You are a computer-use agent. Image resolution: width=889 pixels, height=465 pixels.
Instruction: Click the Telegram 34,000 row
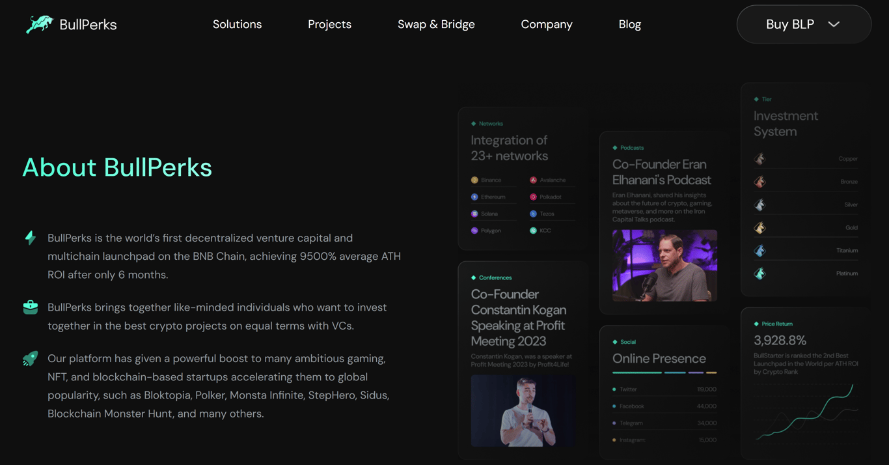(x=664, y=423)
